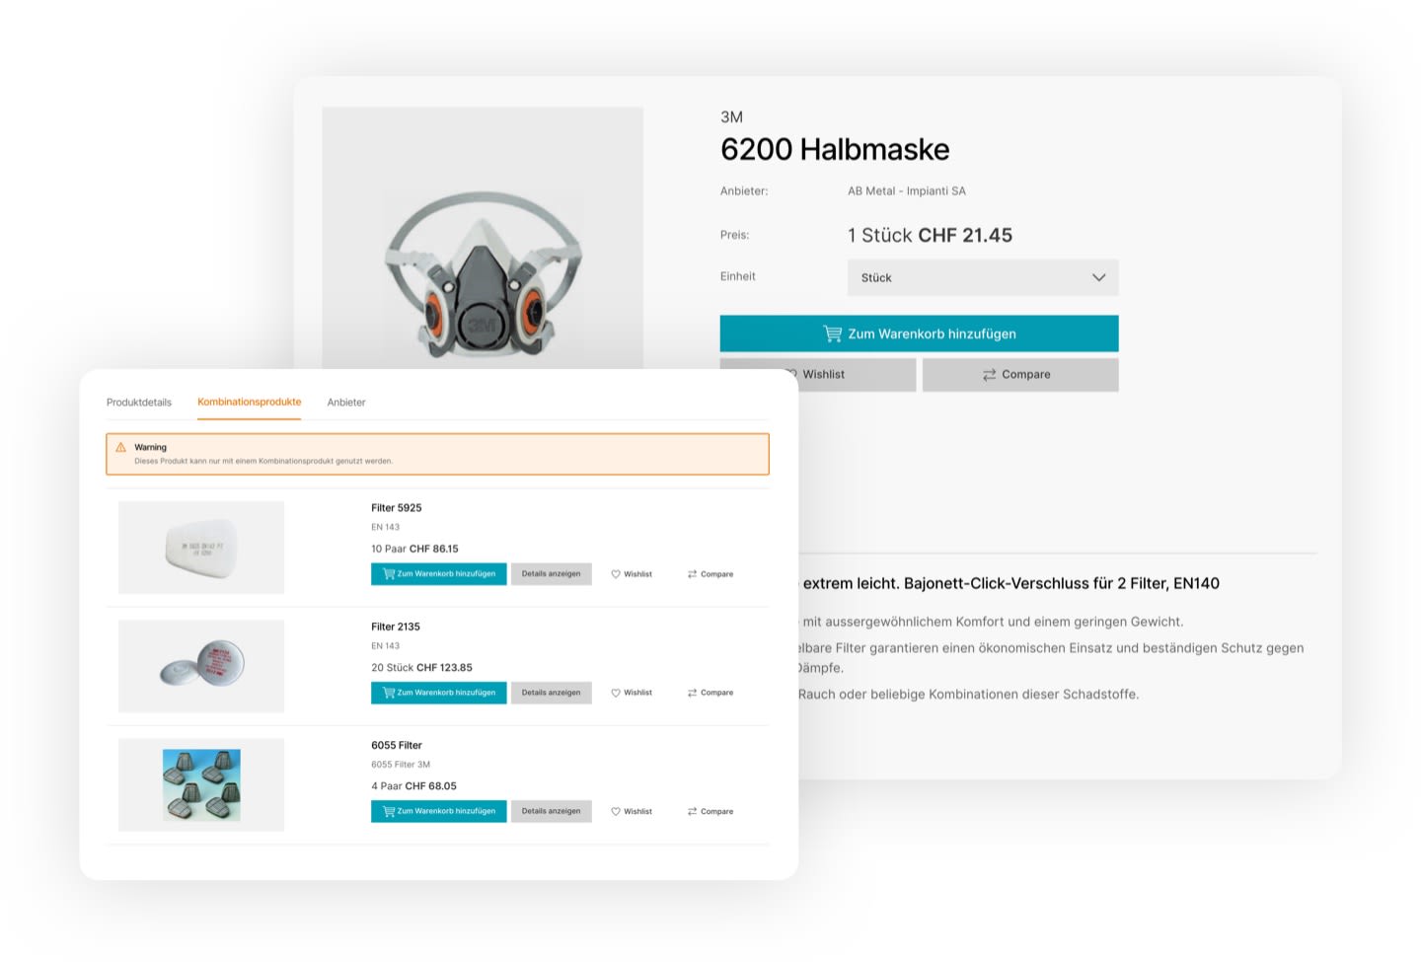
Task: Open the Anbieter tab
Action: click(346, 403)
